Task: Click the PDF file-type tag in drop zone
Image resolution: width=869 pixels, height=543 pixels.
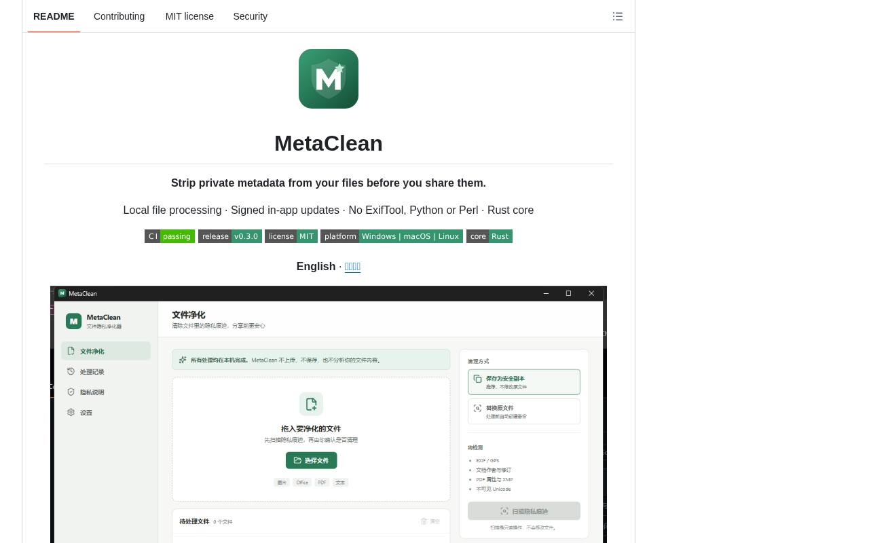Action: 322,483
